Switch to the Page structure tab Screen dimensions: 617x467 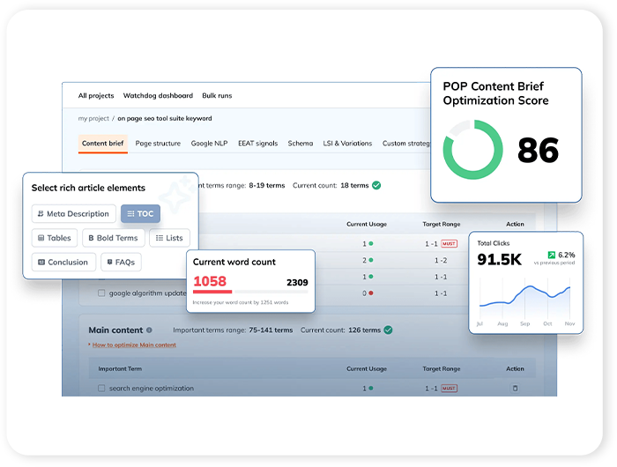(x=158, y=144)
